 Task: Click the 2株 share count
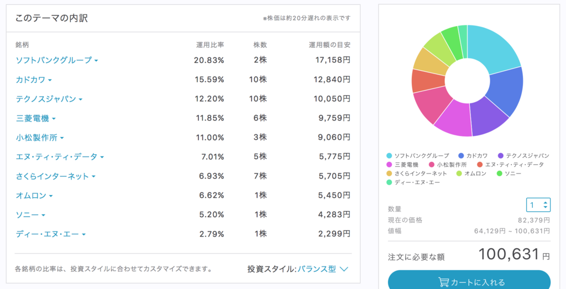pos(260,60)
